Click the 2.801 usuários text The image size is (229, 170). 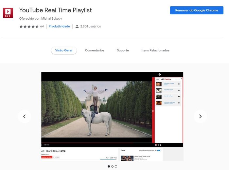click(x=91, y=26)
